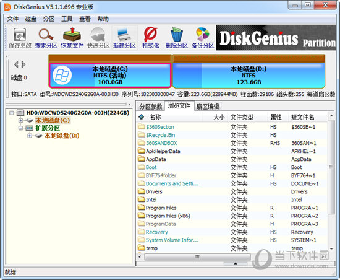This screenshot has width=340, height=280.
Task: Select the ProgramData folder name
Action: 161,224
